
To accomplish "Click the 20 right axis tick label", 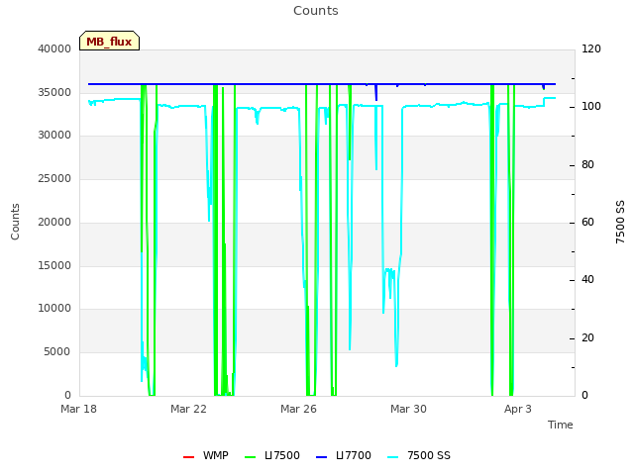I will pyautogui.click(x=587, y=338).
